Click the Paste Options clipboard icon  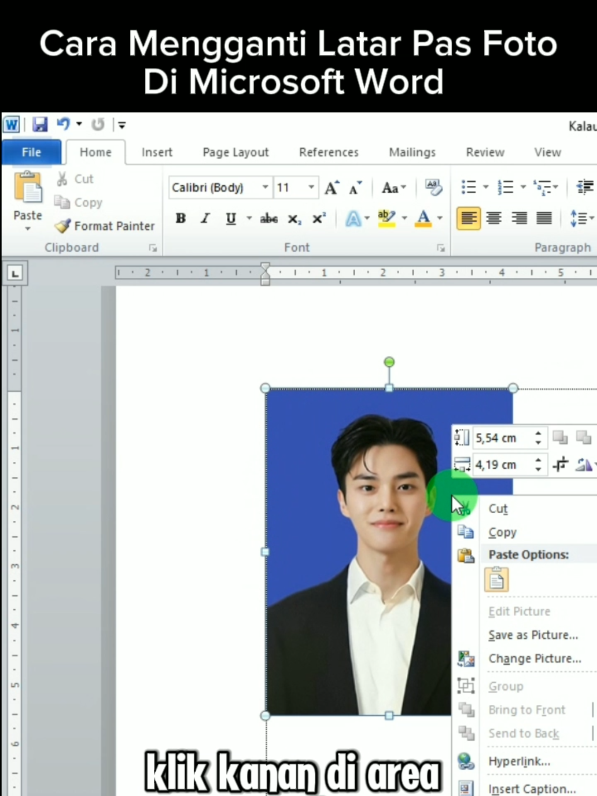pos(496,579)
